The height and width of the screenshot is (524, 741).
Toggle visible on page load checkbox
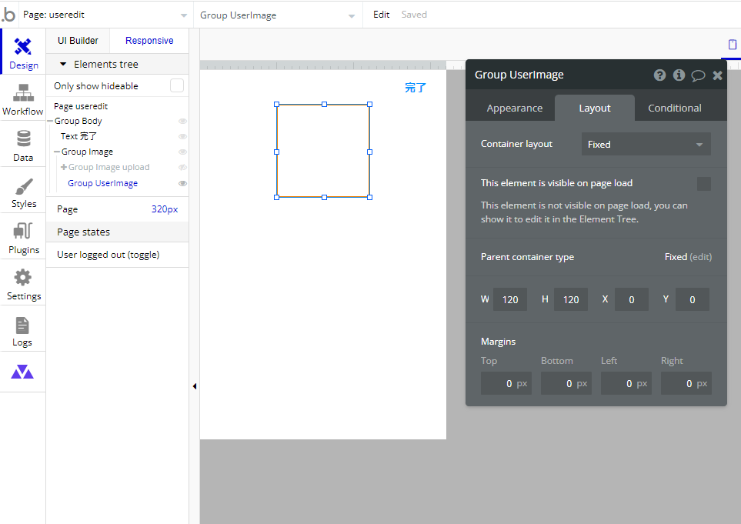pos(703,183)
